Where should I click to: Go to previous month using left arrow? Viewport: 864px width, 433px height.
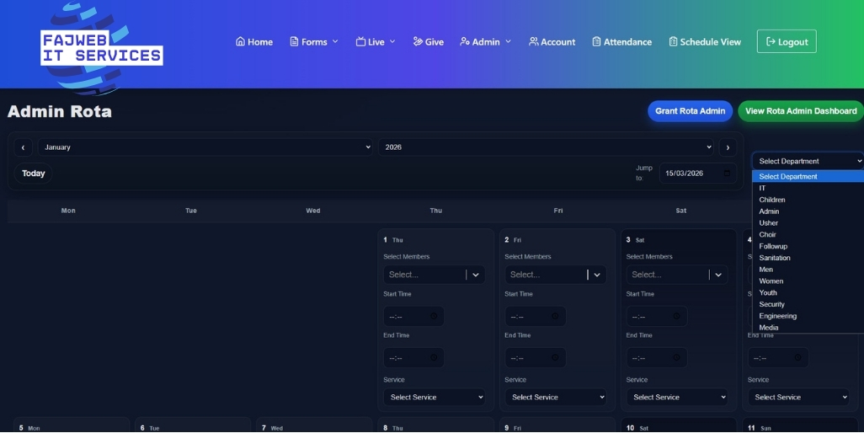pyautogui.click(x=23, y=147)
